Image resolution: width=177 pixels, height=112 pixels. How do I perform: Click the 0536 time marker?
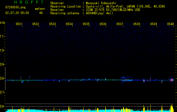click(103, 24)
